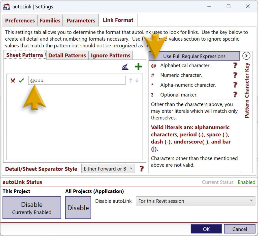Move @### pattern down with arrow

[x=137, y=80]
